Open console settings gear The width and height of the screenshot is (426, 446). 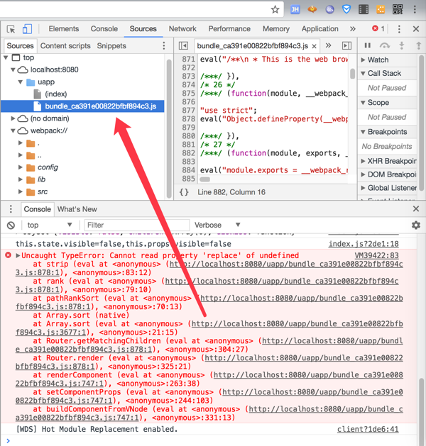(416, 225)
